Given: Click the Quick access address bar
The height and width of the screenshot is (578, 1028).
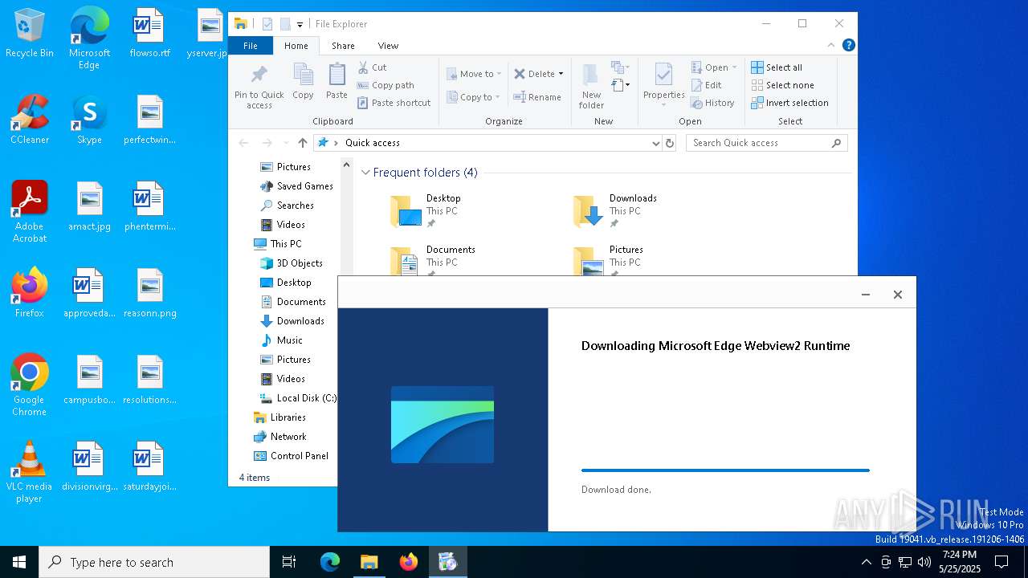Looking at the screenshot, I should [487, 143].
